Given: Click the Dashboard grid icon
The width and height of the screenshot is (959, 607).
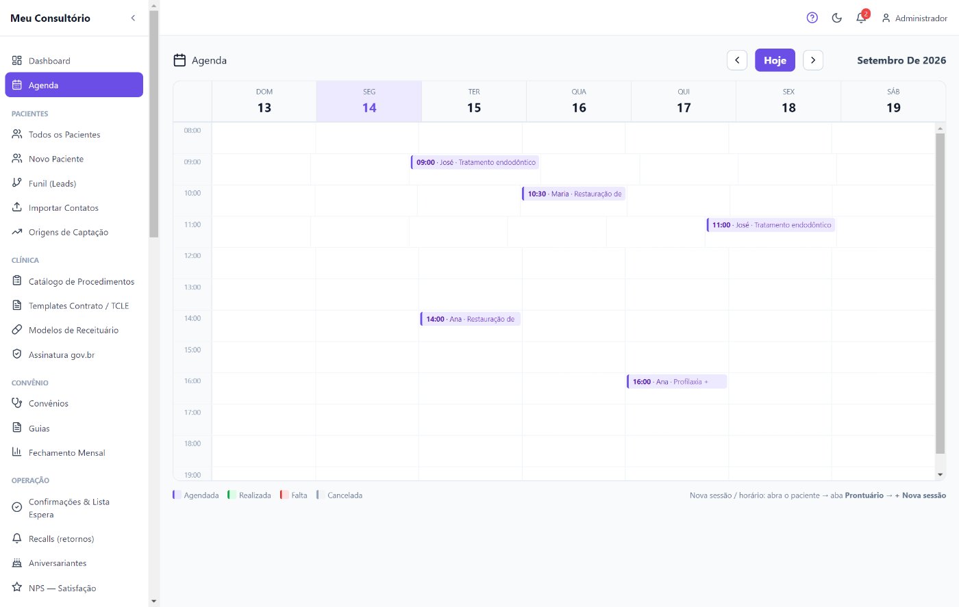Looking at the screenshot, I should (17, 60).
